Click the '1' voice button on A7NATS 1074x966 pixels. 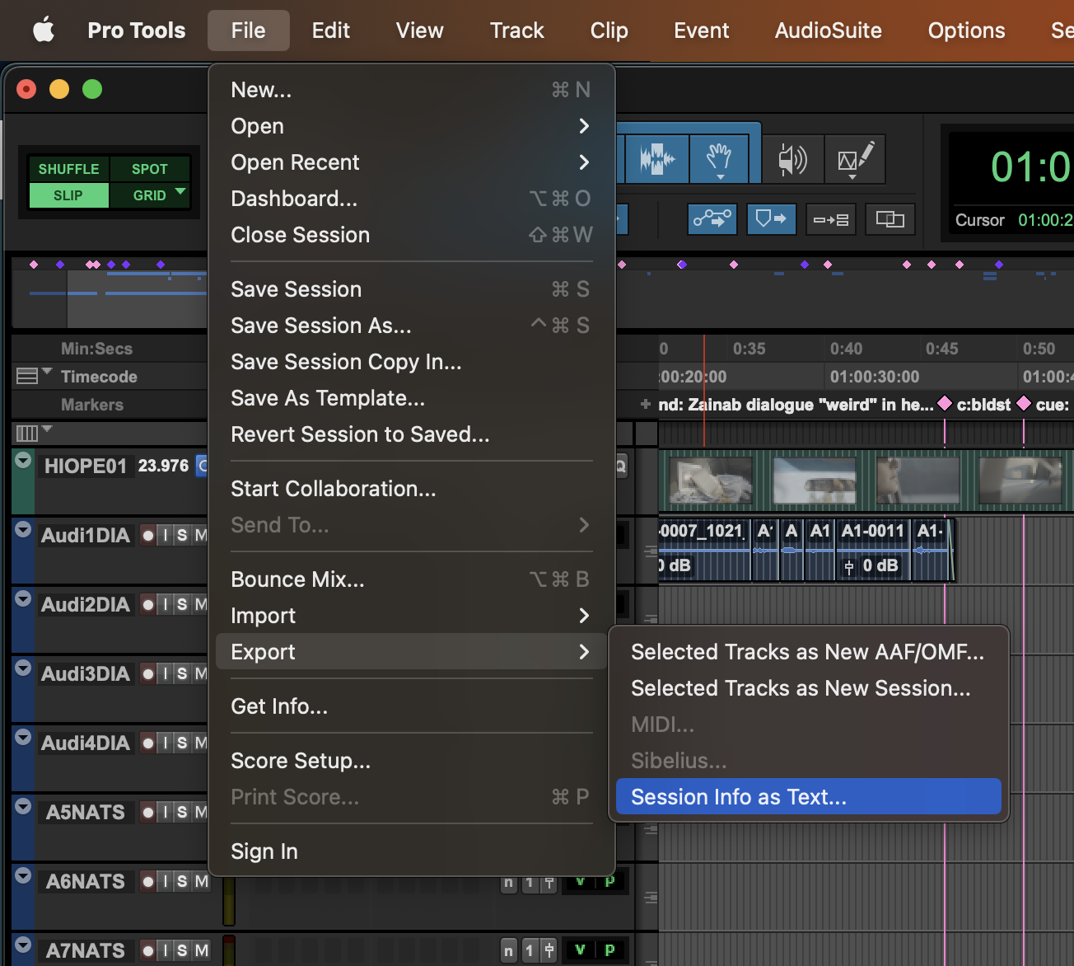click(x=530, y=950)
